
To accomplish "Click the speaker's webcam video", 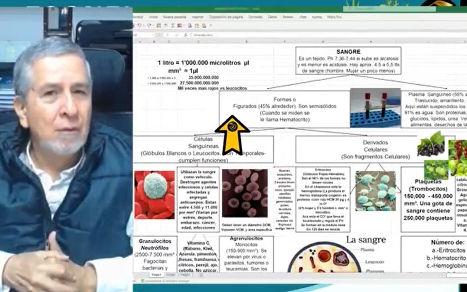I will pos(66,150).
